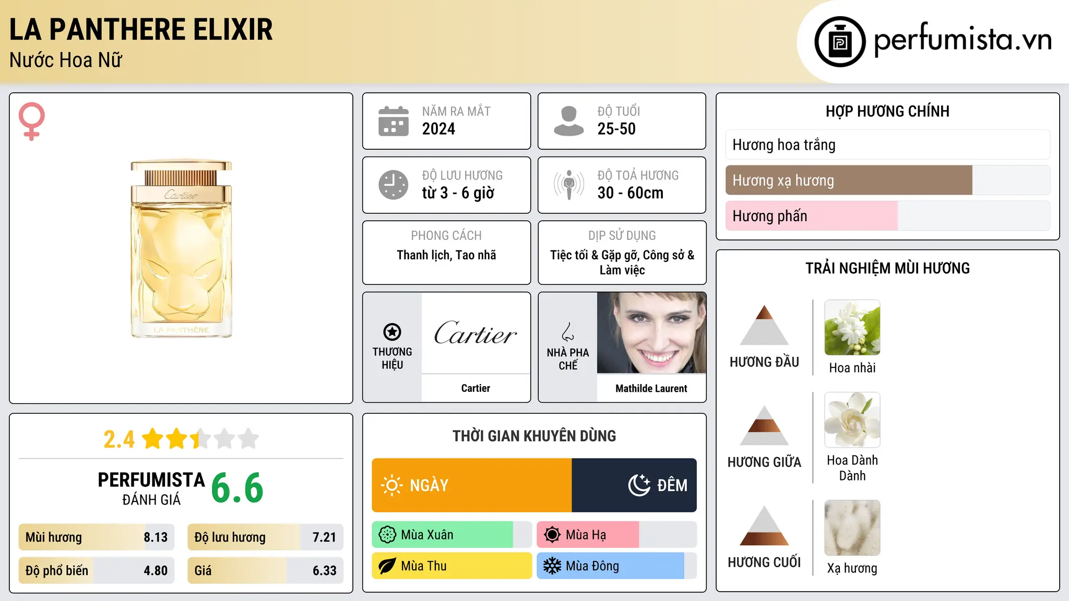1069x601 pixels.
Task: Click the sillage icon beside Độ toả hương
Action: [568, 185]
